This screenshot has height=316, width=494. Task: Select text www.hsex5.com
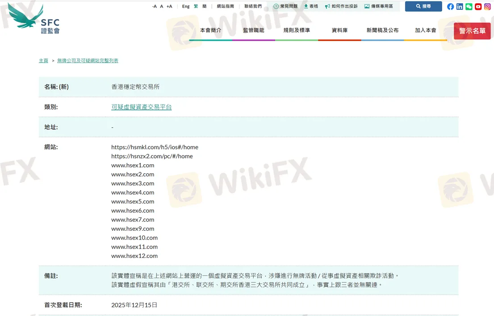133,201
